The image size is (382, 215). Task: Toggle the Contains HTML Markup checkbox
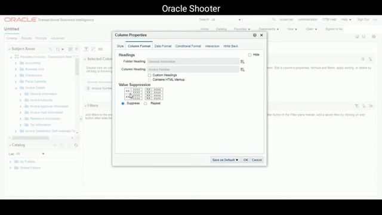150,79
